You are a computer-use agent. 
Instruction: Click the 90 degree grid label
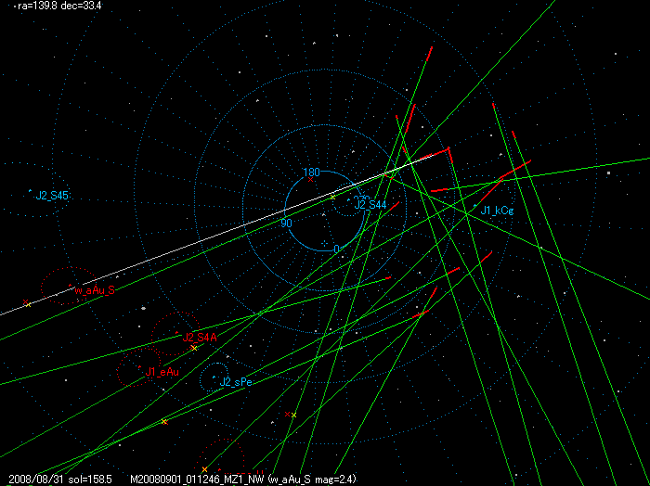(x=286, y=224)
